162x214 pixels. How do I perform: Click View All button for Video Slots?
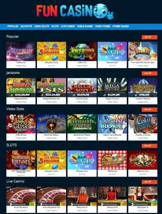[x=150, y=109]
